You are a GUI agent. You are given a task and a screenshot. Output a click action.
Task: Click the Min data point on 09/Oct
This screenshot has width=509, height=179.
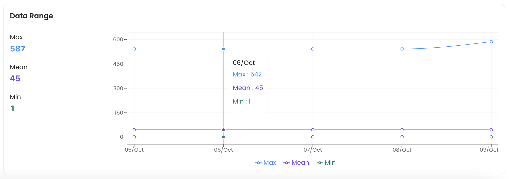(x=491, y=137)
